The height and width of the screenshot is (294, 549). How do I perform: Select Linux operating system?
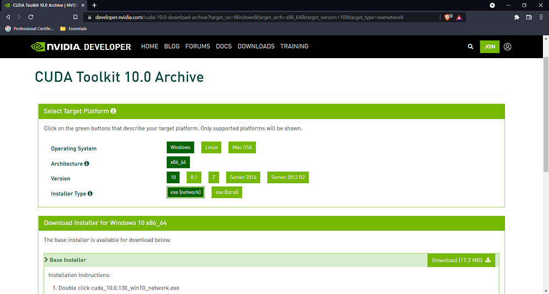[x=211, y=148]
